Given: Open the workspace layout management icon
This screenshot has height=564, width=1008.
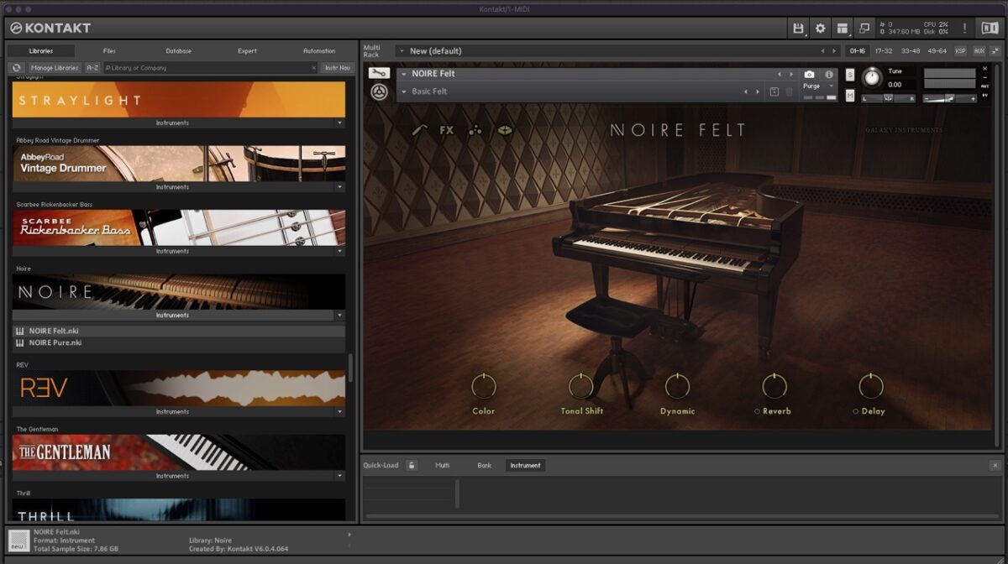Looking at the screenshot, I should [843, 29].
